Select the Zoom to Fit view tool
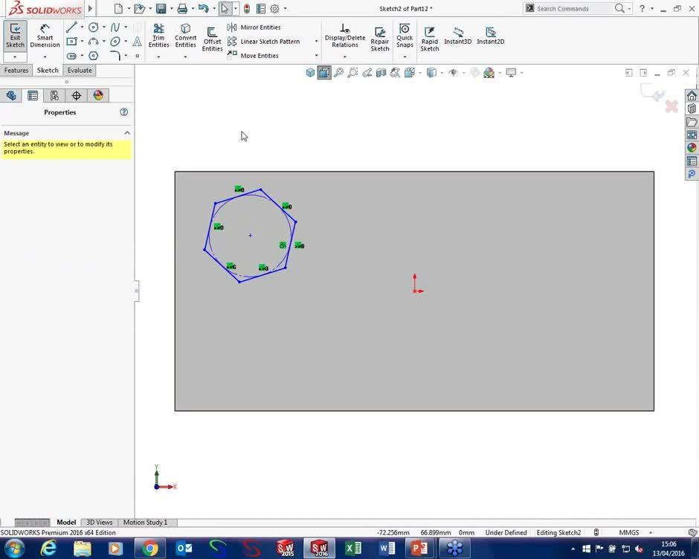Image resolution: width=699 pixels, height=559 pixels. (x=338, y=72)
